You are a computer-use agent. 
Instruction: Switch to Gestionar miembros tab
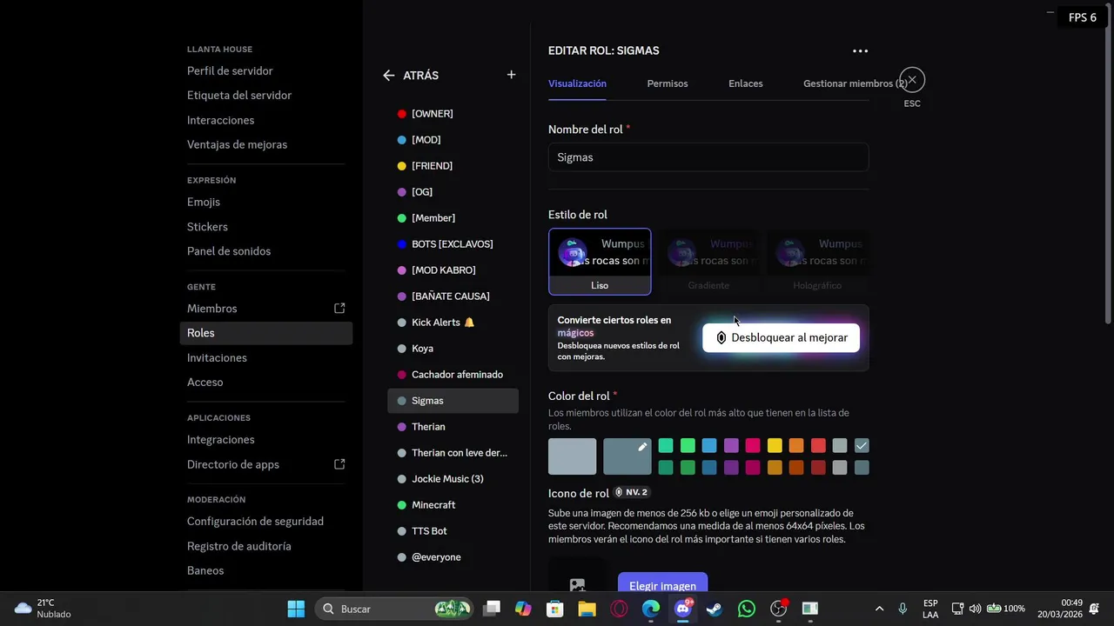click(x=855, y=83)
